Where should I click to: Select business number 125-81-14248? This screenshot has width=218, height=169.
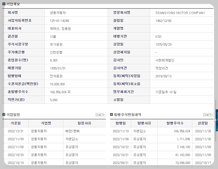(59, 21)
